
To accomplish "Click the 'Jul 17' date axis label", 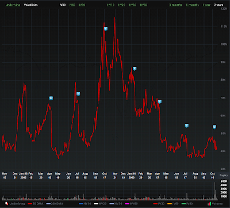I will [x=186, y=176].
